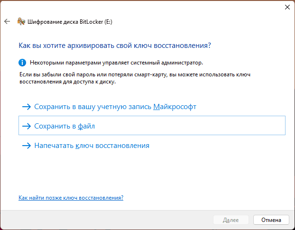Screen dimensions: 295x230
Task: Click the BitLocker drive encryption icon
Action: coord(21,21)
